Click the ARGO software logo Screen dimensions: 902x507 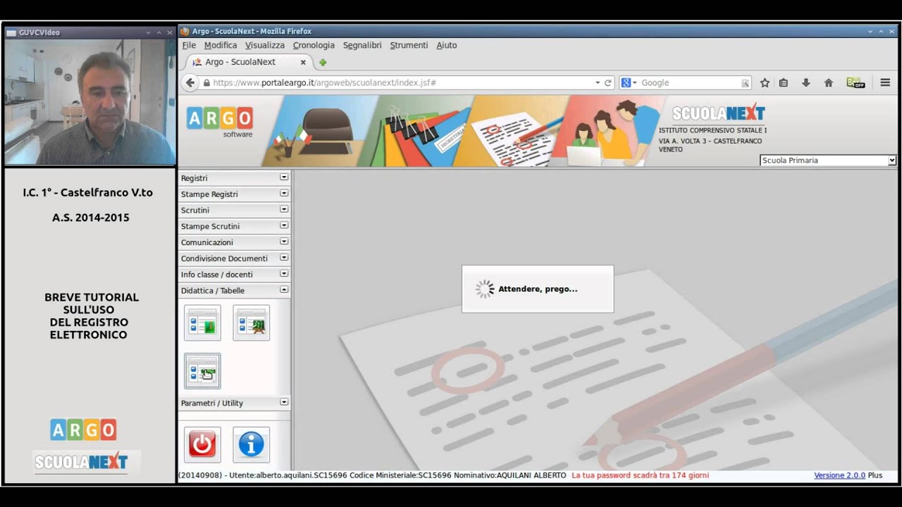pyautogui.click(x=220, y=122)
